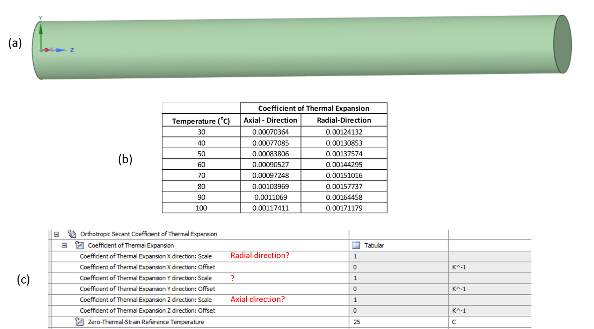Click radial value 0.00124132
Image resolution: width=594 pixels, height=329 pixels.
[344, 132]
